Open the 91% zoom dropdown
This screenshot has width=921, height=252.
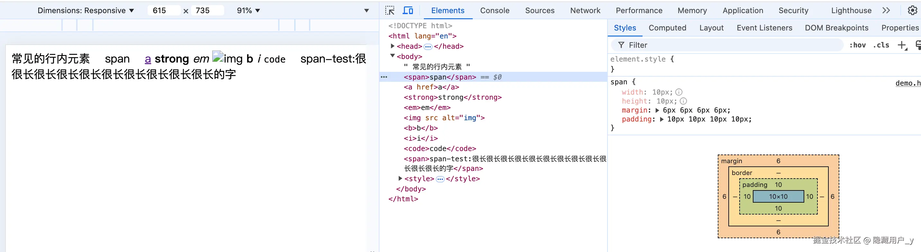tap(248, 11)
